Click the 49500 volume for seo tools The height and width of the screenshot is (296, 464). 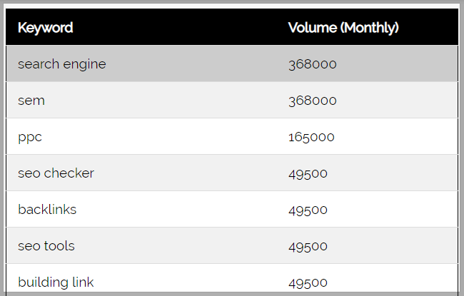[308, 246]
